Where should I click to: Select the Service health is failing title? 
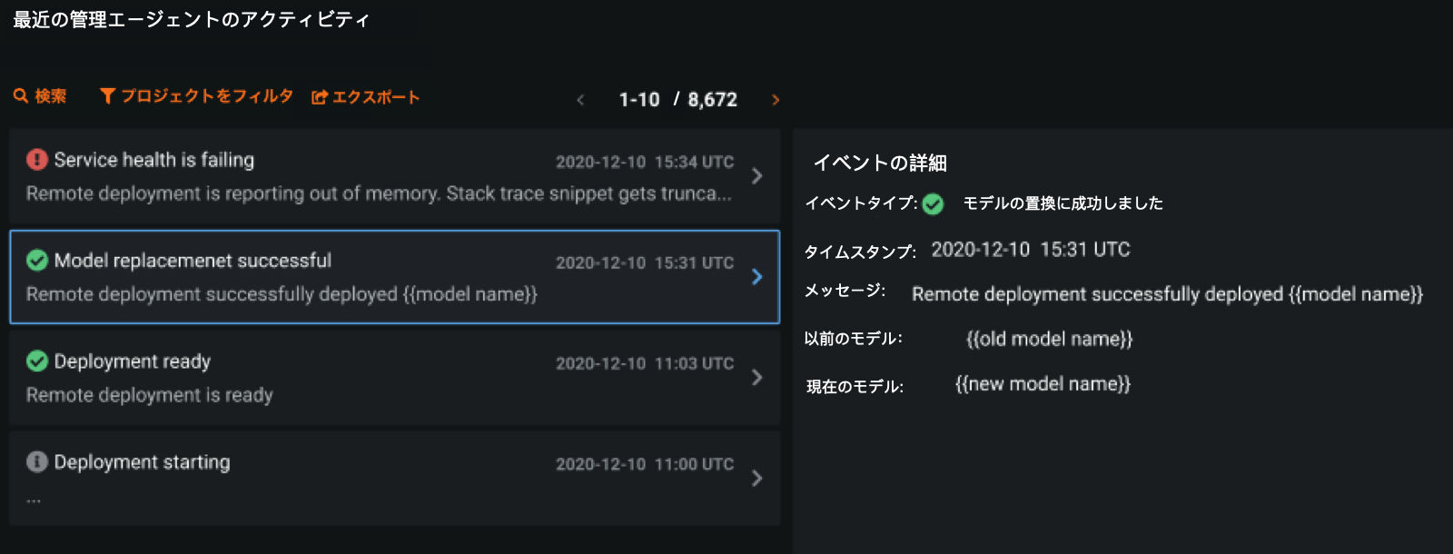pos(154,160)
